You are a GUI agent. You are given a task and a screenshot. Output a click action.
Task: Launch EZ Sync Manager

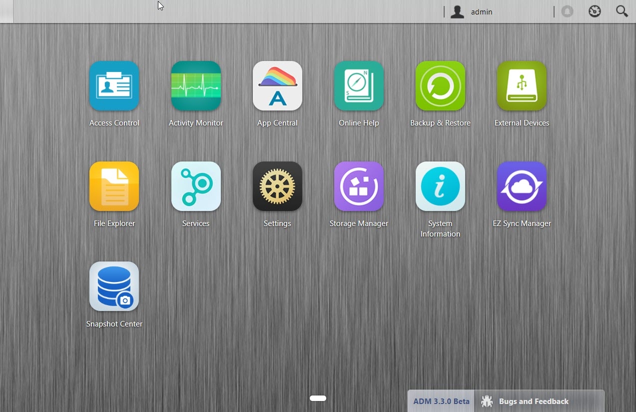click(x=522, y=186)
